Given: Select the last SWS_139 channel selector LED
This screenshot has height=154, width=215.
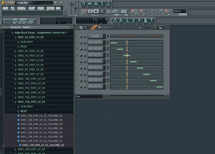Looking at the screenshot, I should coord(108,87).
